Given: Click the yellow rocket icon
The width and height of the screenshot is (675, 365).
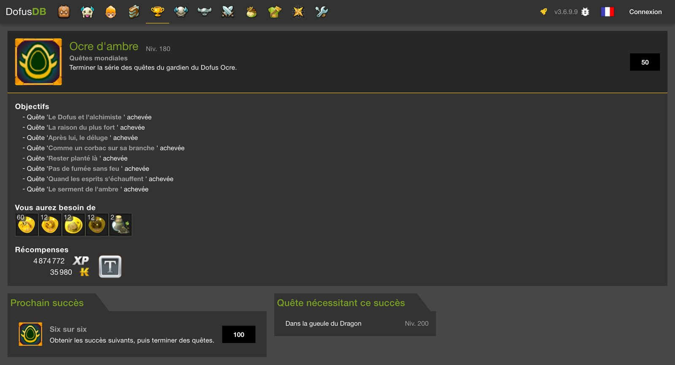Looking at the screenshot, I should [x=544, y=12].
